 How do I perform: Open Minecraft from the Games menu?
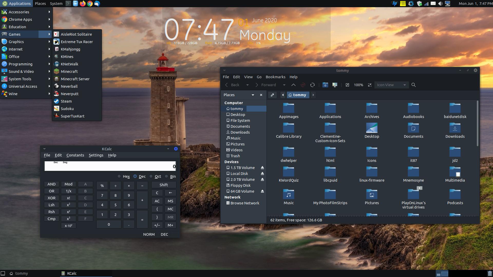pos(69,71)
